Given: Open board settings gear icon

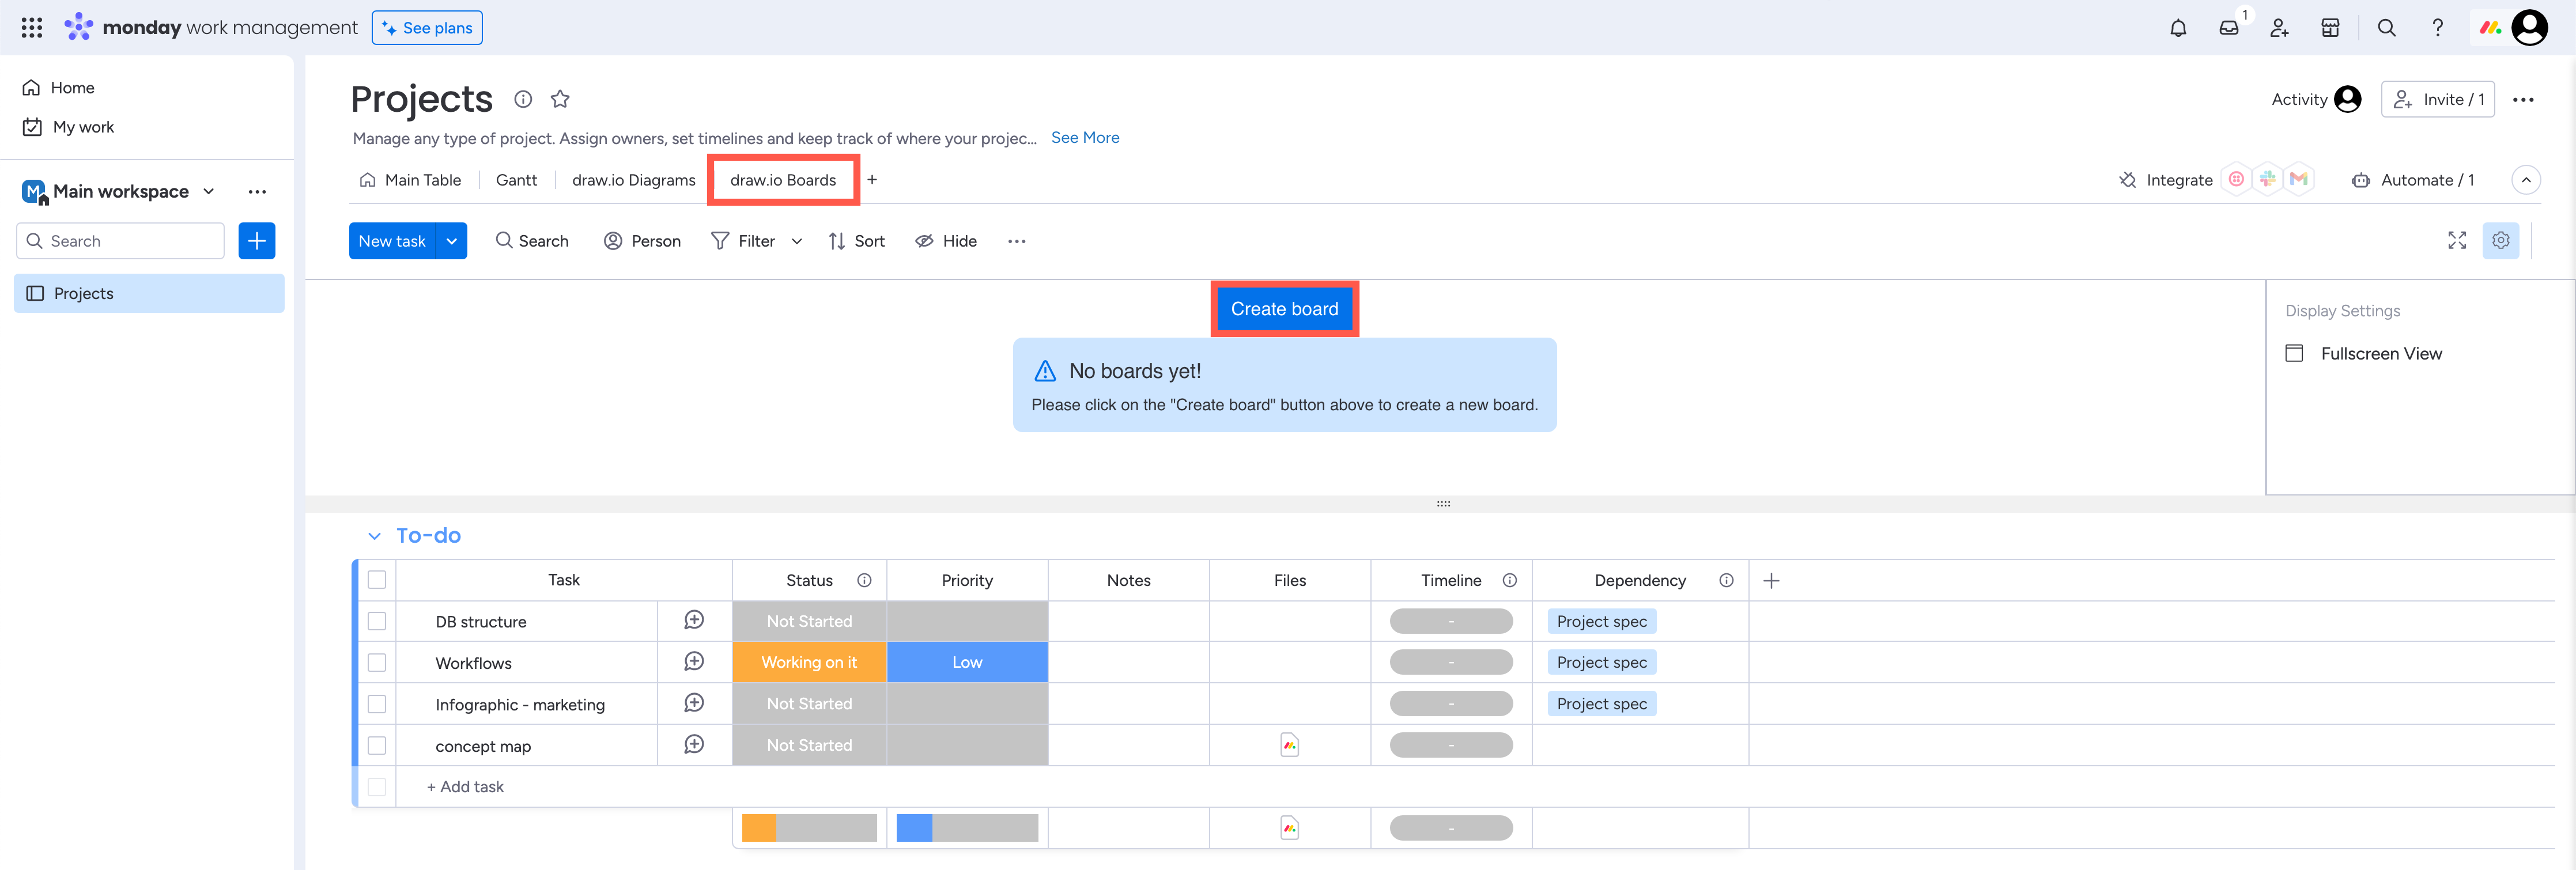Looking at the screenshot, I should (2501, 240).
